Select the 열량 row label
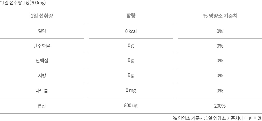 coord(42,31)
